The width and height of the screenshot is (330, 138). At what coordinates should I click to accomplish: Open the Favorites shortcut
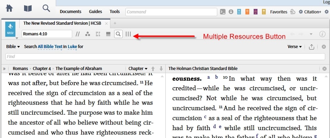point(279,12)
